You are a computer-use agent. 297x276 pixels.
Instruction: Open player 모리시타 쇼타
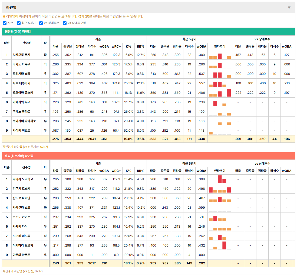coord(21,74)
